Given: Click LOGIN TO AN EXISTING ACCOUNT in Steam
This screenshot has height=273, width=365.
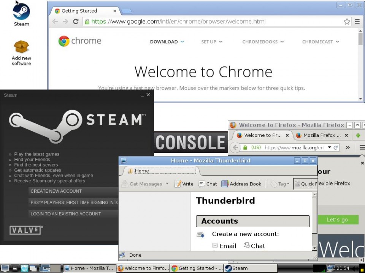Looking at the screenshot, I should point(73,214).
